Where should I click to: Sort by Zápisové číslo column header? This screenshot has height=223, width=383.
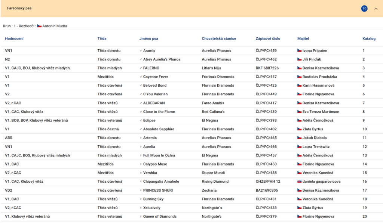pyautogui.click(x=268, y=38)
